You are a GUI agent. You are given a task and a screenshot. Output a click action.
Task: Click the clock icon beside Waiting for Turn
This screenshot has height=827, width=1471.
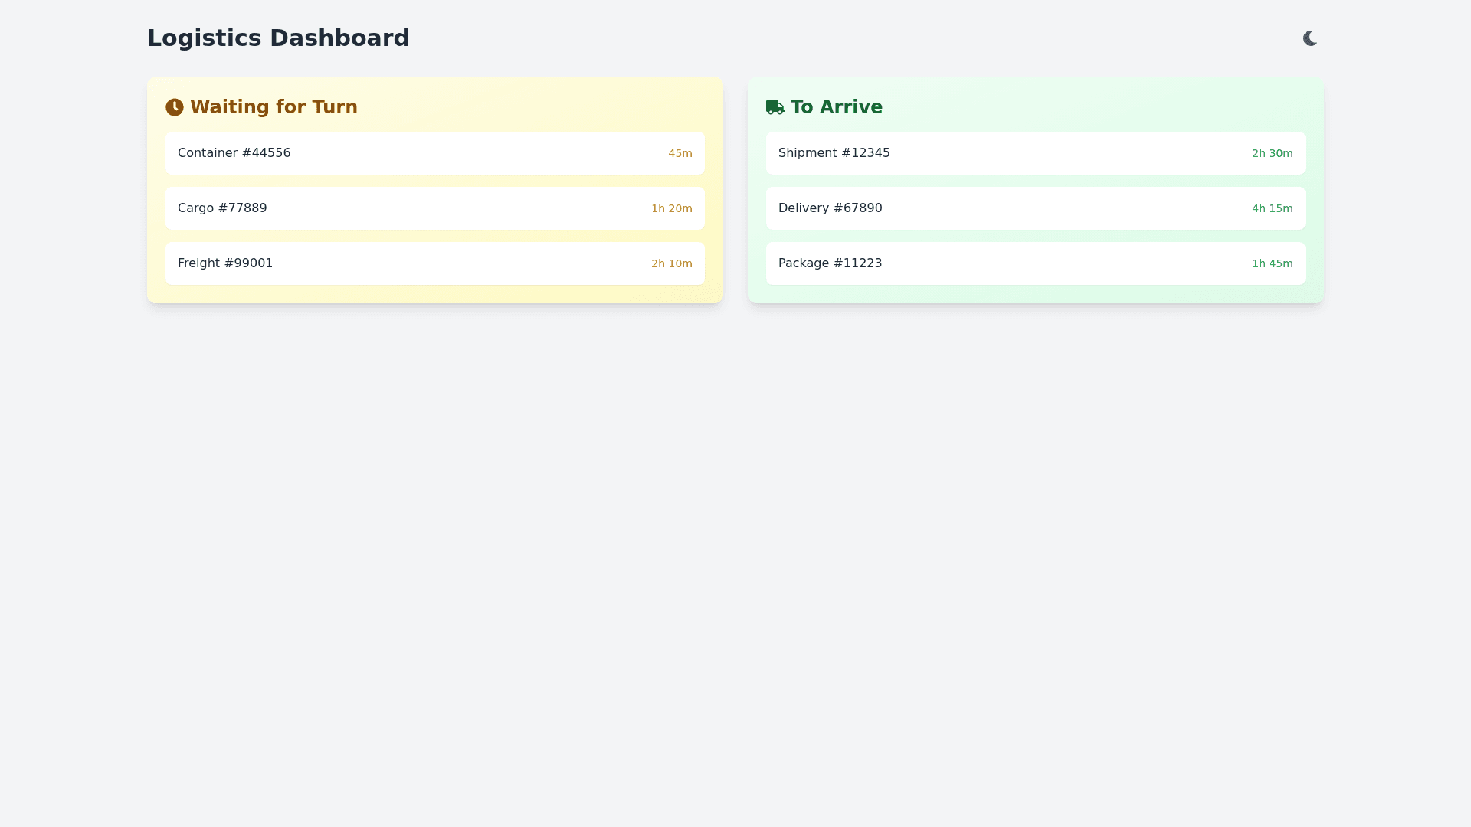pos(175,107)
